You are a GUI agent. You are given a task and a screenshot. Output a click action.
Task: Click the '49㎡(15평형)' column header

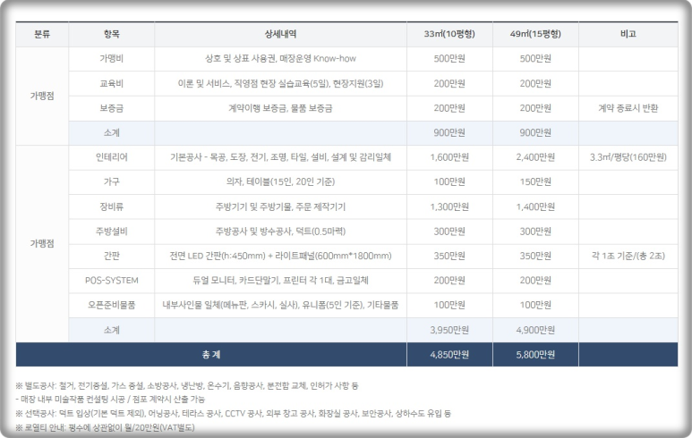pos(535,34)
